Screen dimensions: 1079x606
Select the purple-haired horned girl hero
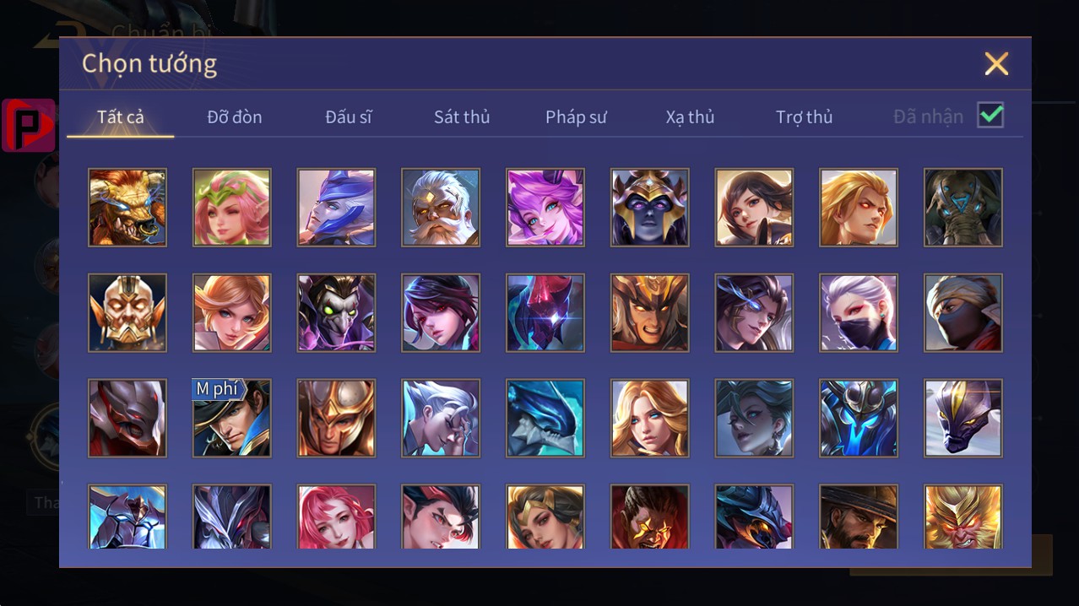545,208
